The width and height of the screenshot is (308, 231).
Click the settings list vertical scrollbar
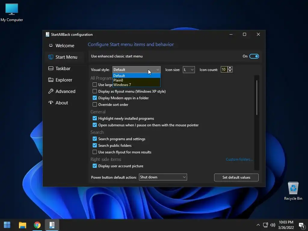tap(257, 97)
